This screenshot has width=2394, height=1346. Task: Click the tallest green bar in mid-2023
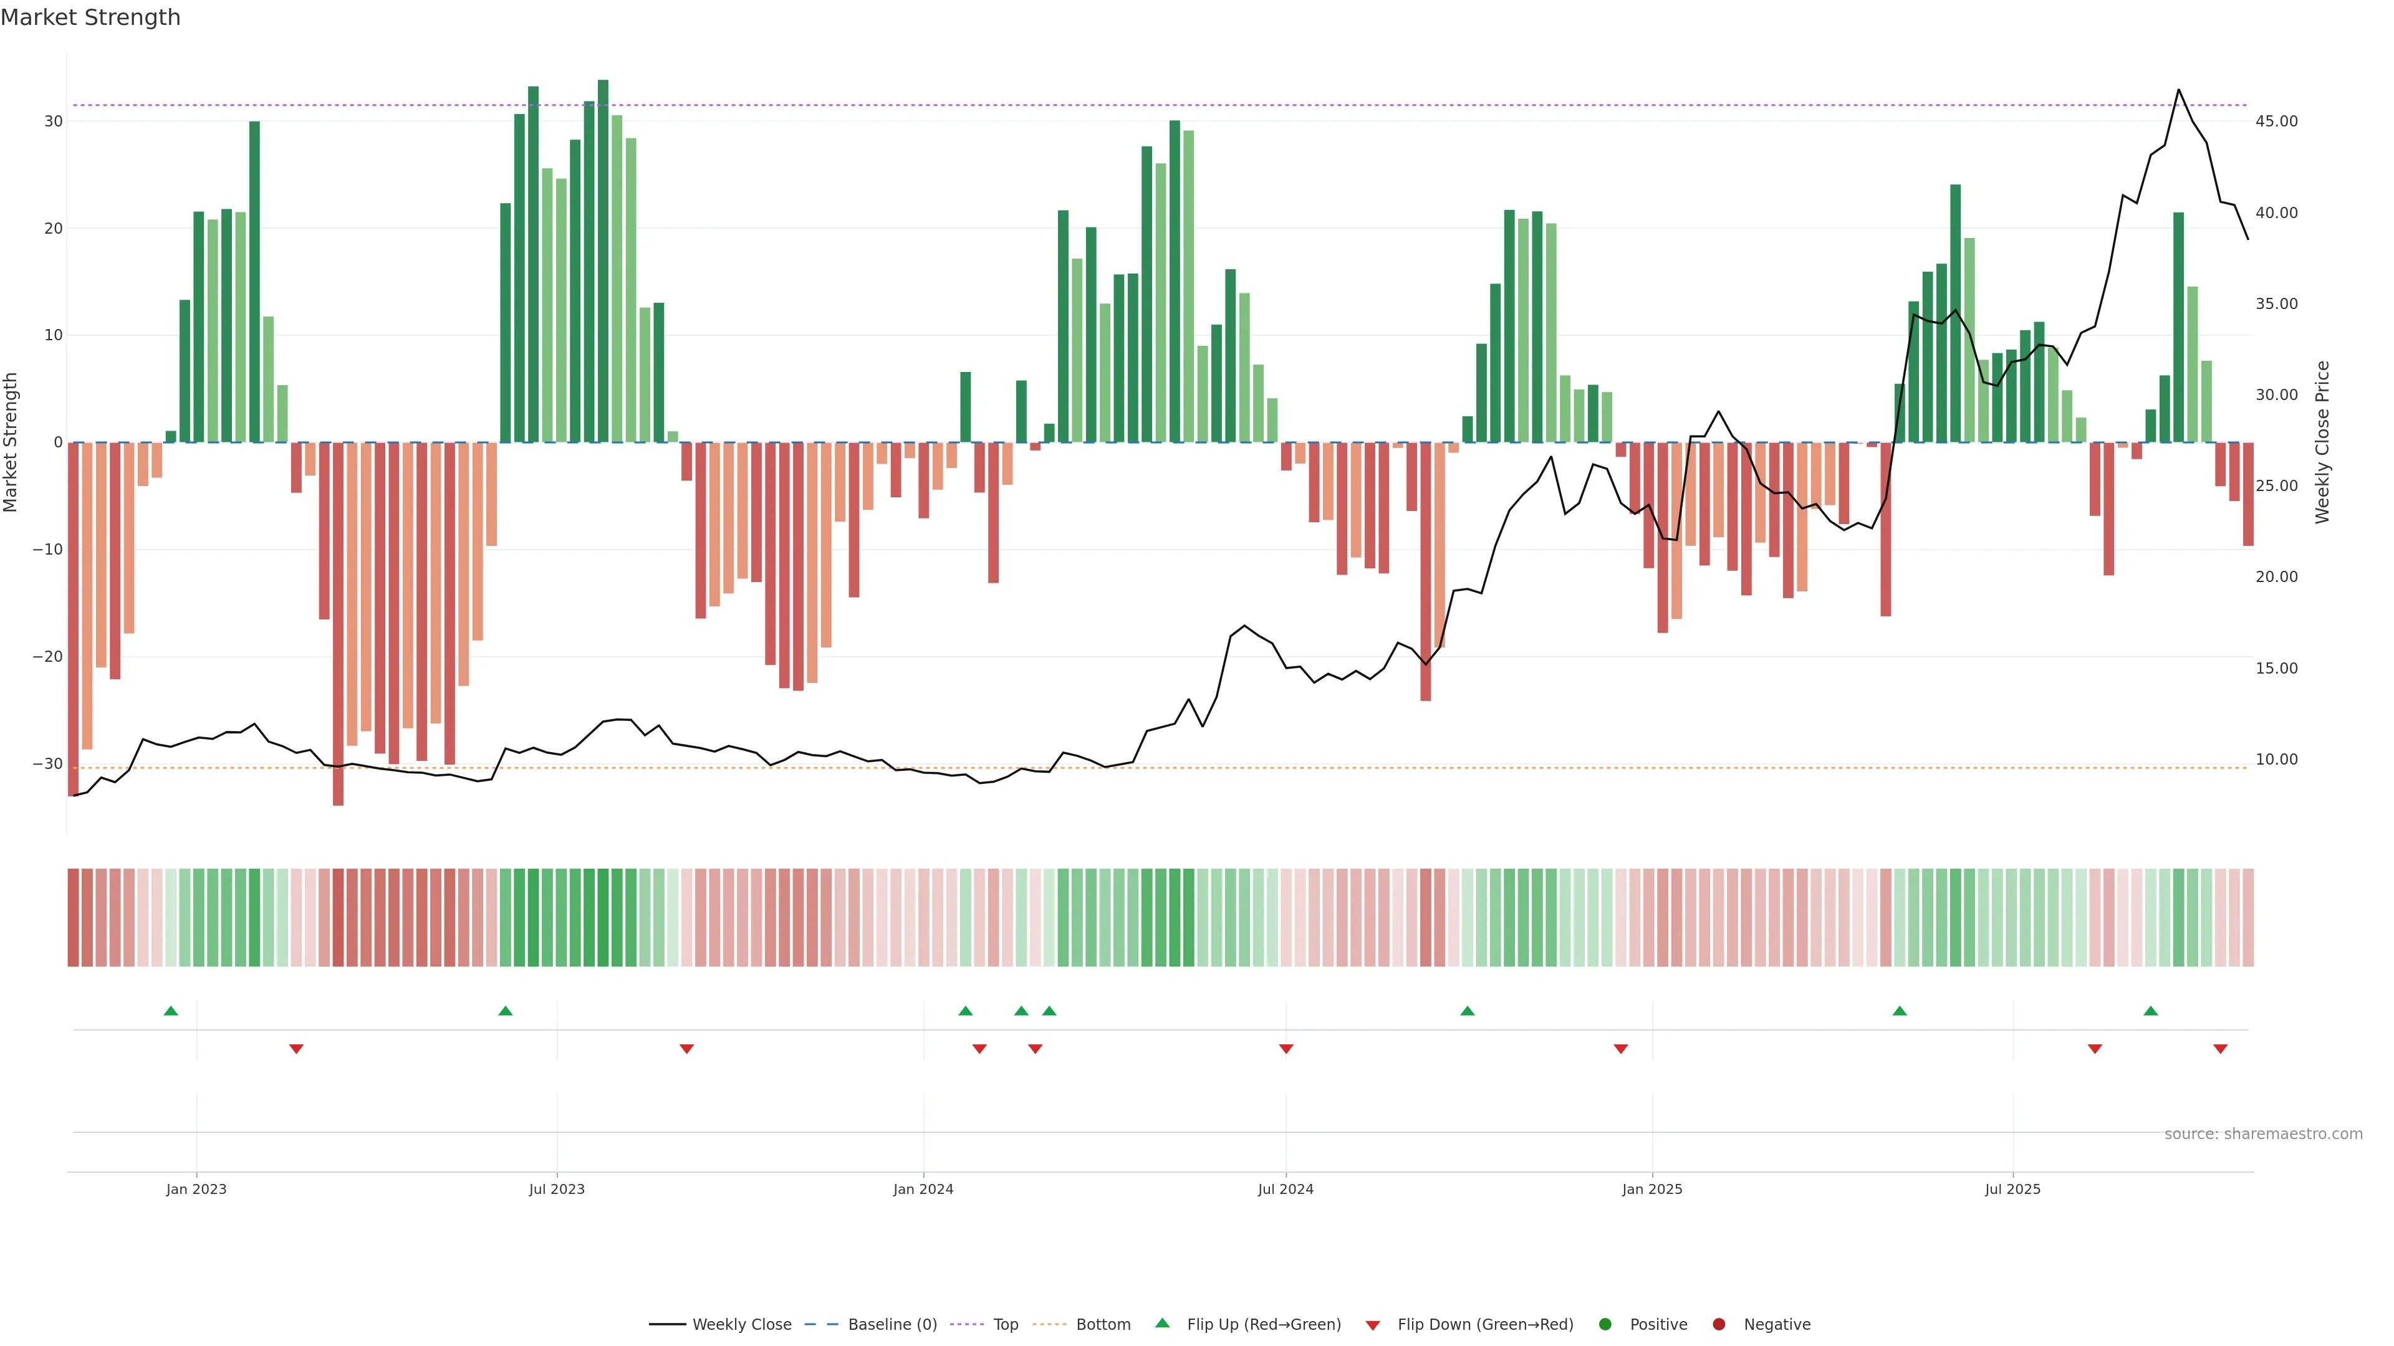(x=603, y=260)
